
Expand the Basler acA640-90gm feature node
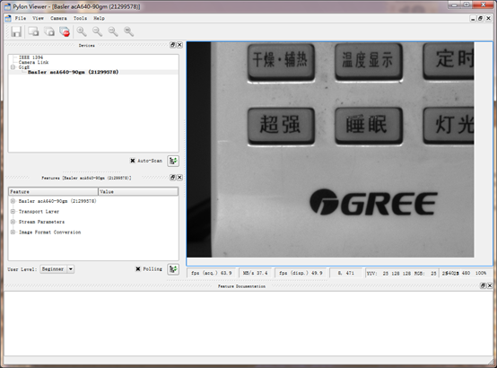point(13,201)
